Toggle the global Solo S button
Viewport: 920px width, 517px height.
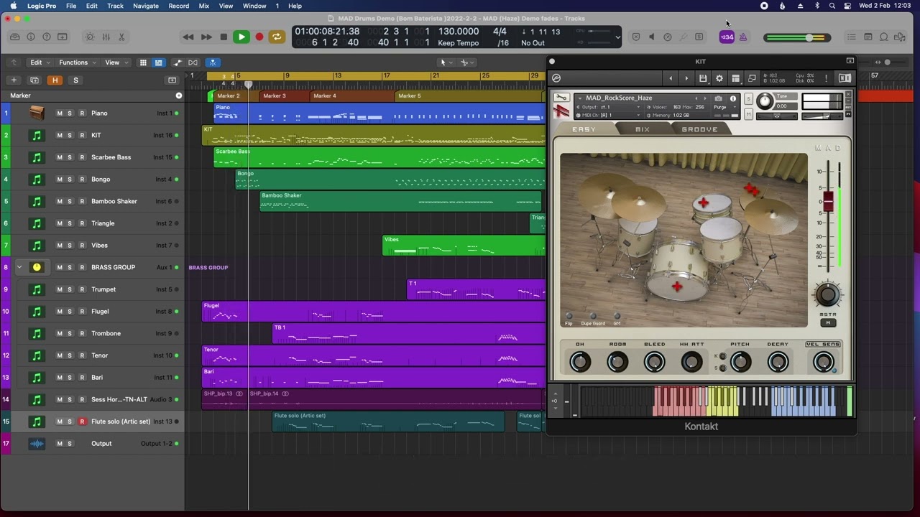[75, 80]
